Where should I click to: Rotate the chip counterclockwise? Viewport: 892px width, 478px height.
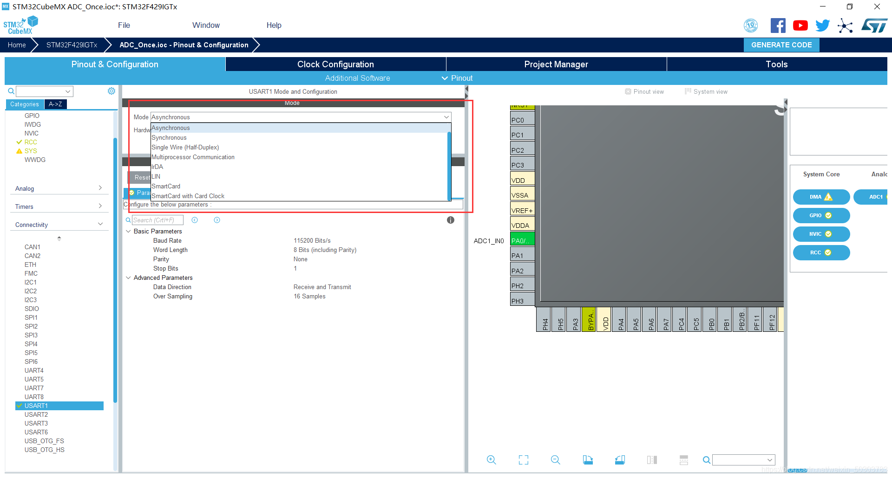(x=620, y=460)
